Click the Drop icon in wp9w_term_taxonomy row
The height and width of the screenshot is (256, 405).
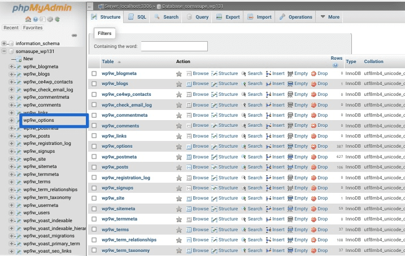(313, 250)
